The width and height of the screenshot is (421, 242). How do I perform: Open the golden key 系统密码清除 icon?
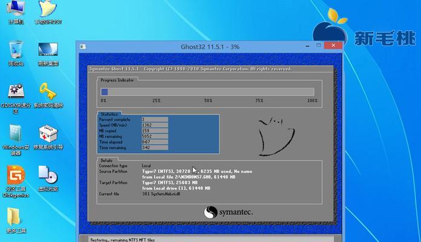click(48, 96)
